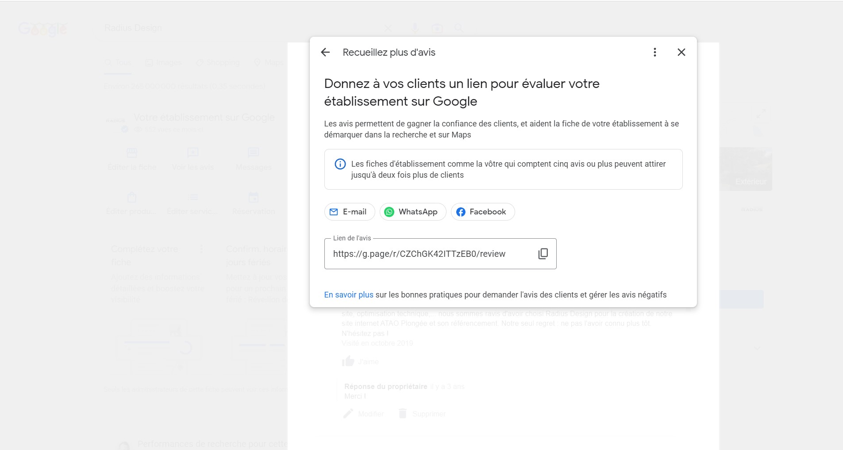Start voice search with microphone icon
The width and height of the screenshot is (843, 450).
pos(415,28)
